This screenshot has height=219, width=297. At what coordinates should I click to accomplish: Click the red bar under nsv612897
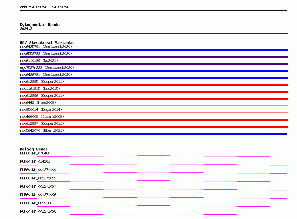tap(154, 127)
